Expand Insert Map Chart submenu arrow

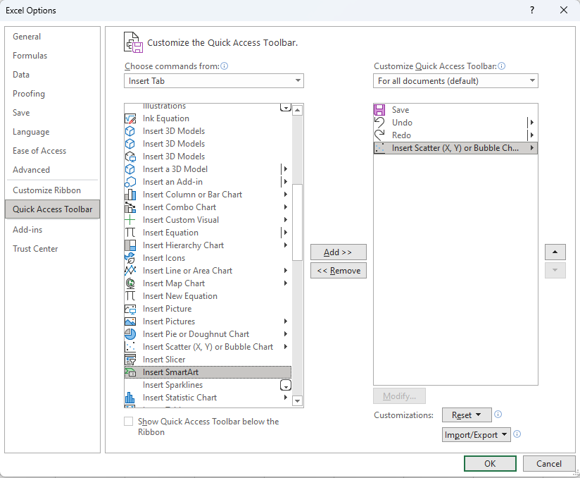286,283
